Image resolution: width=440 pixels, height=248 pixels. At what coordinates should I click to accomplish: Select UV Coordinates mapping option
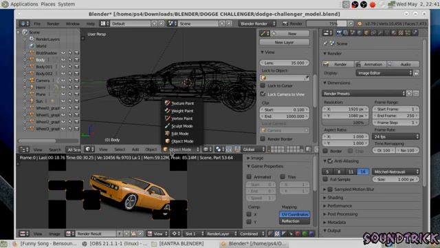(x=294, y=214)
